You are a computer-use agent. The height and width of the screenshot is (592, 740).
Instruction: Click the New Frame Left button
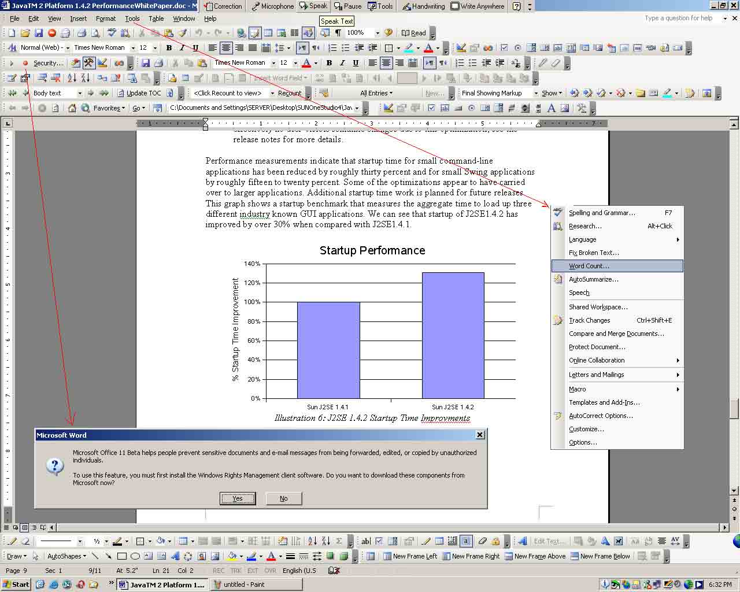[409, 556]
